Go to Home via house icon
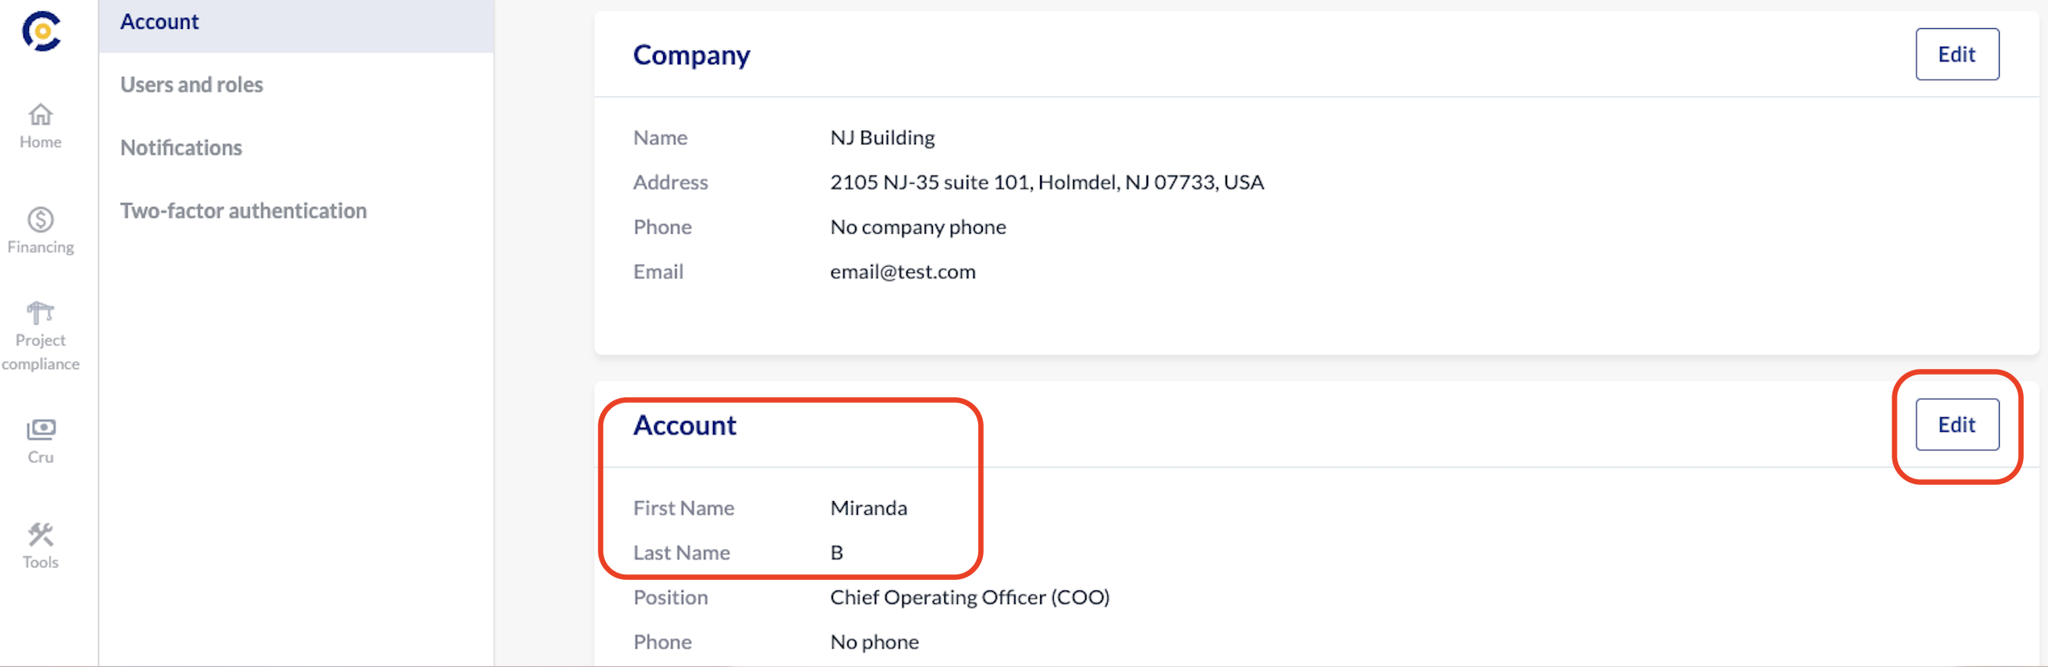This screenshot has height=667, width=2048. click(40, 115)
